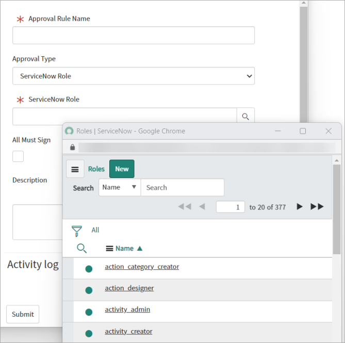Toggle the All Must Sign checkbox
Viewport: 345px width, 343px height.
[x=18, y=156]
